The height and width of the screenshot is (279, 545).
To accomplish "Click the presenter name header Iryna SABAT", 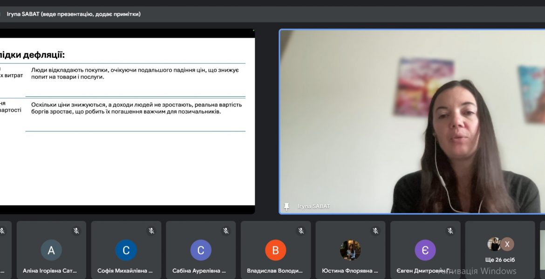I will [x=74, y=14].
